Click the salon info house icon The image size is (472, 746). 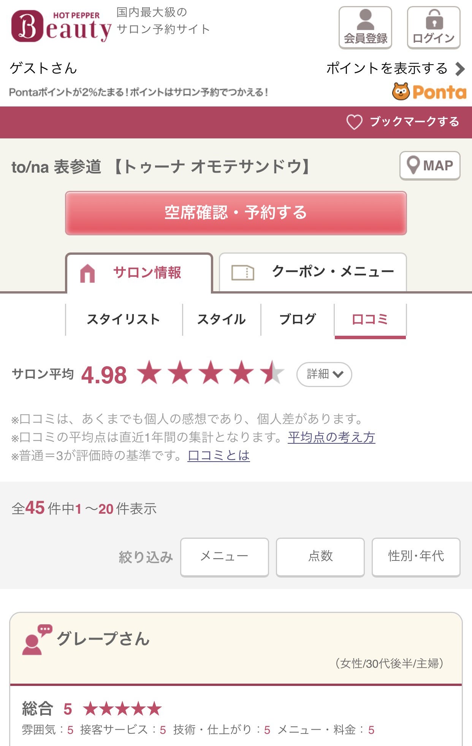coord(87,273)
